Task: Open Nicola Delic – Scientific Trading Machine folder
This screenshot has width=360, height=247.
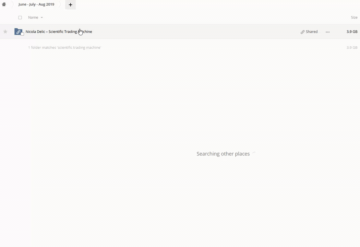Action: pyautogui.click(x=59, y=32)
